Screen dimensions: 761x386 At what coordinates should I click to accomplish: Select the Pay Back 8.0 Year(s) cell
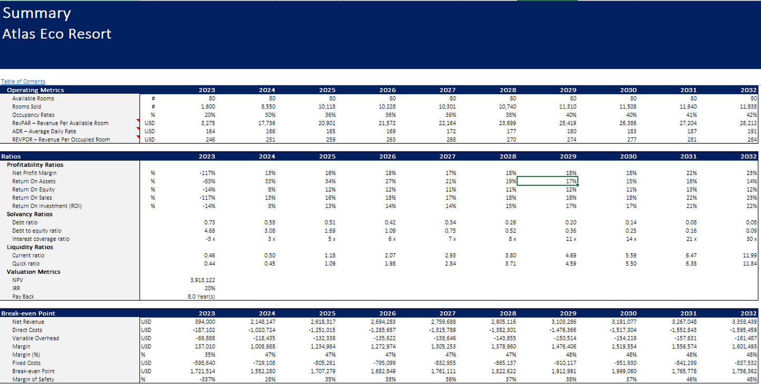pyautogui.click(x=201, y=296)
